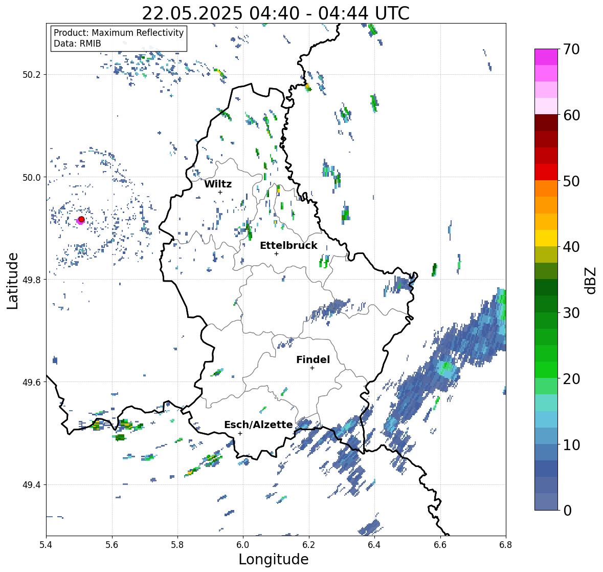Click the longitude tick label 6.8
Screen dimensions: 603x572
point(506,544)
